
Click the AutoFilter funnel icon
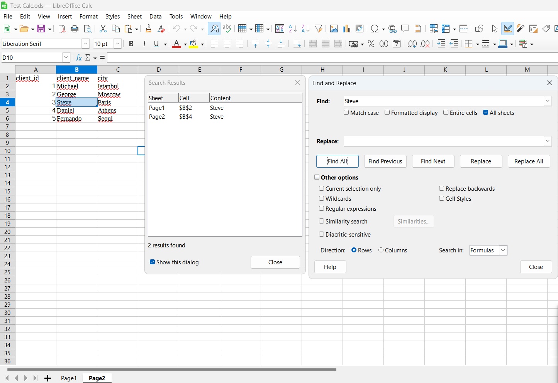click(x=318, y=29)
